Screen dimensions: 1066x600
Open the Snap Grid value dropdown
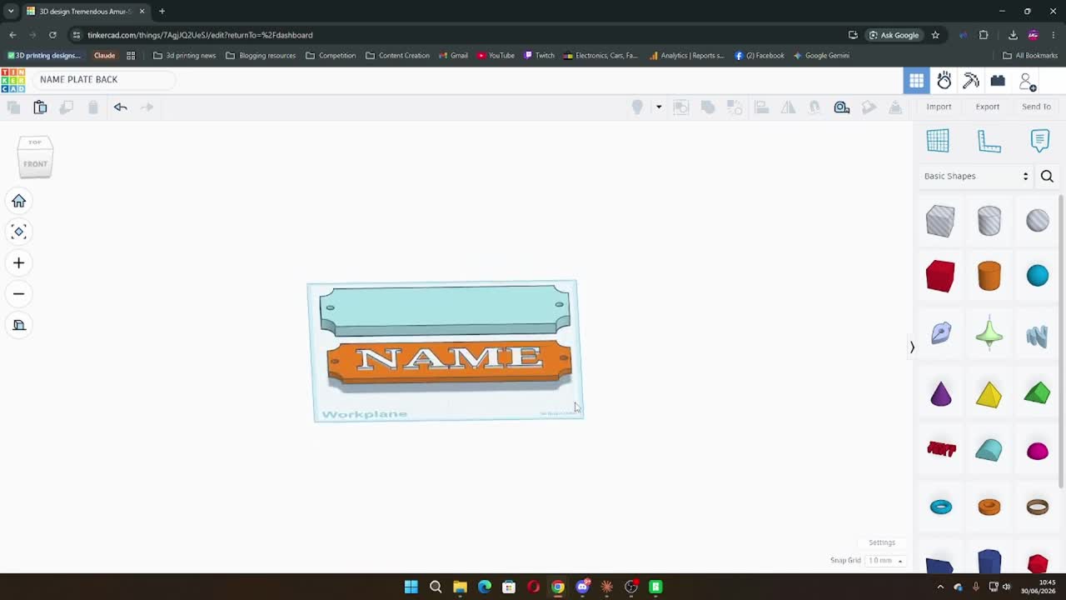click(886, 561)
